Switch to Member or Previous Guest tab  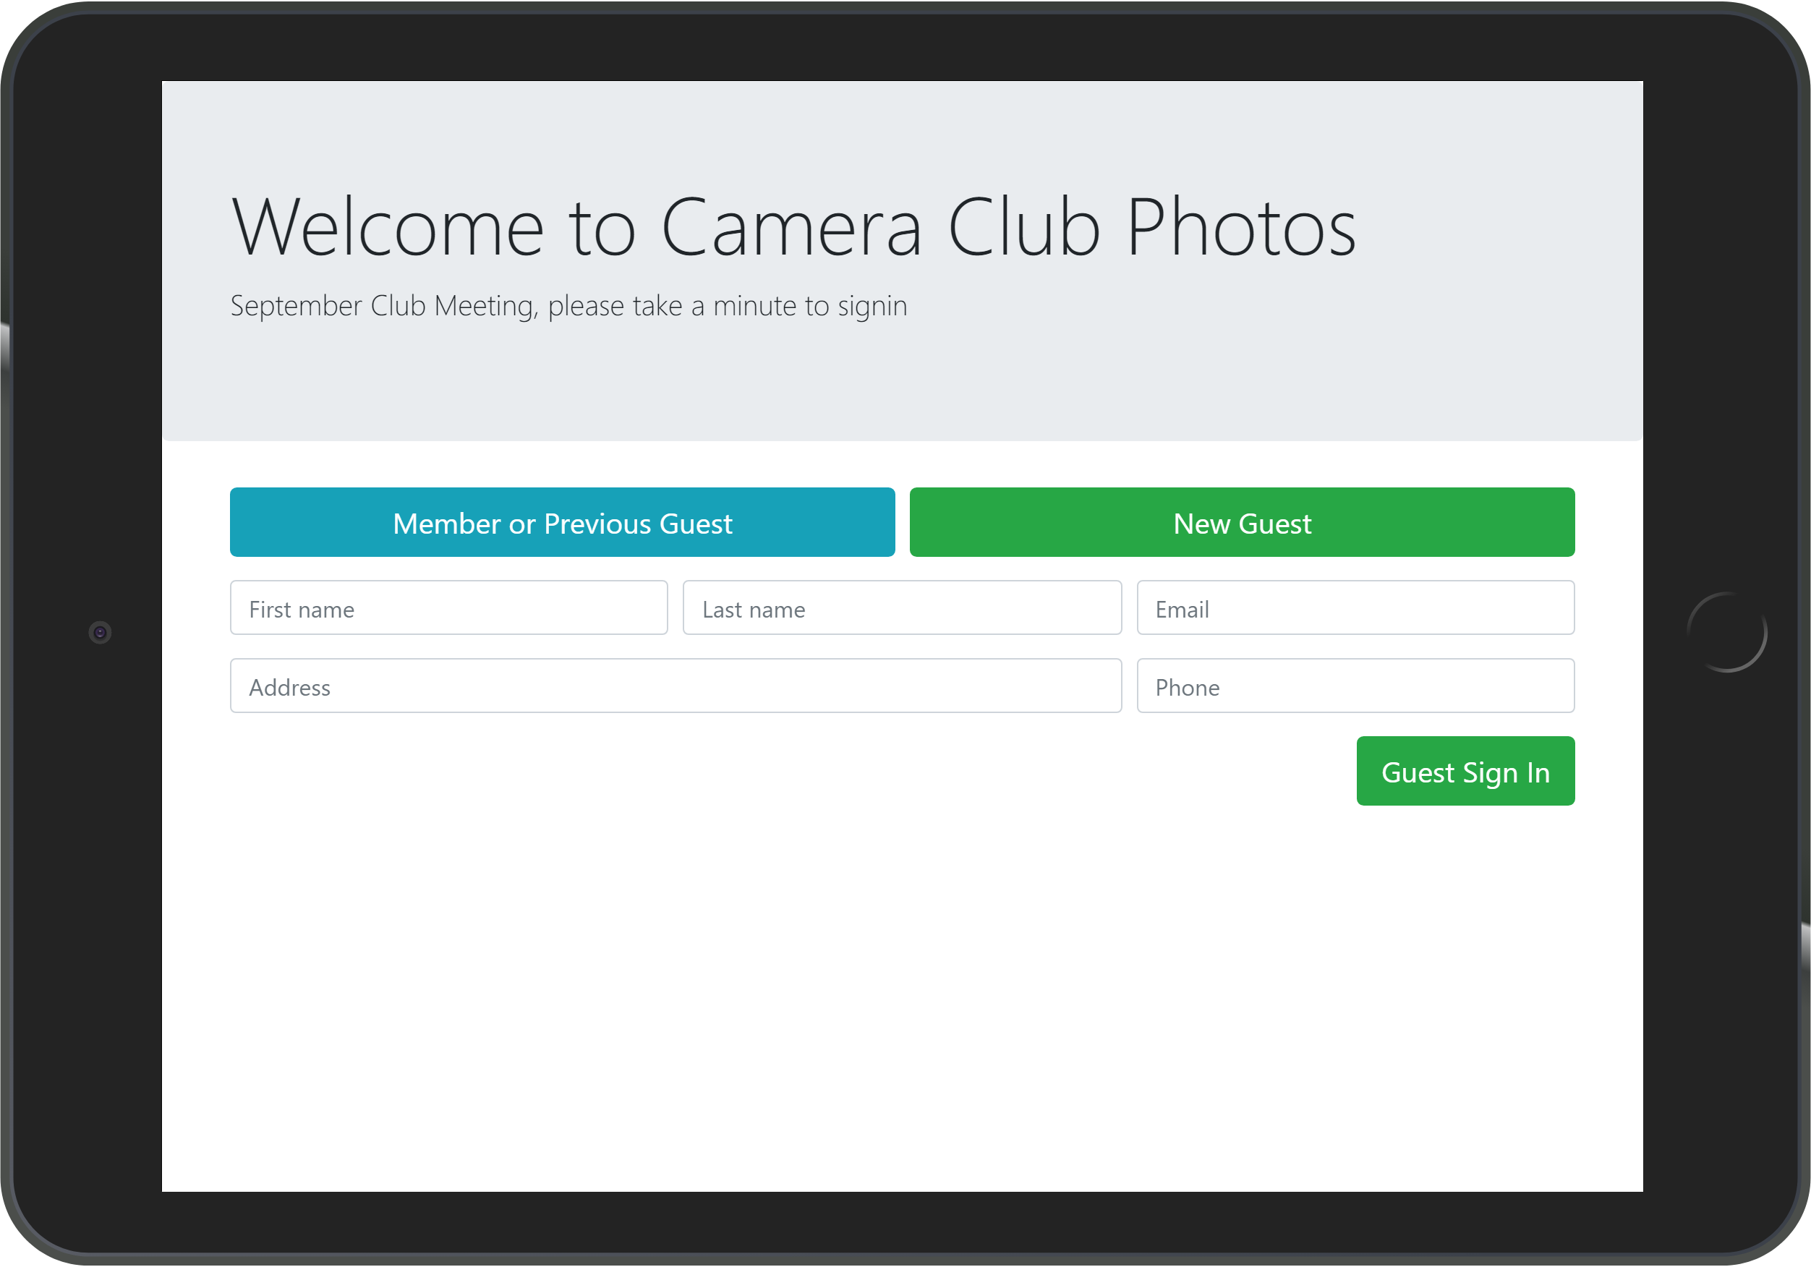tap(562, 522)
